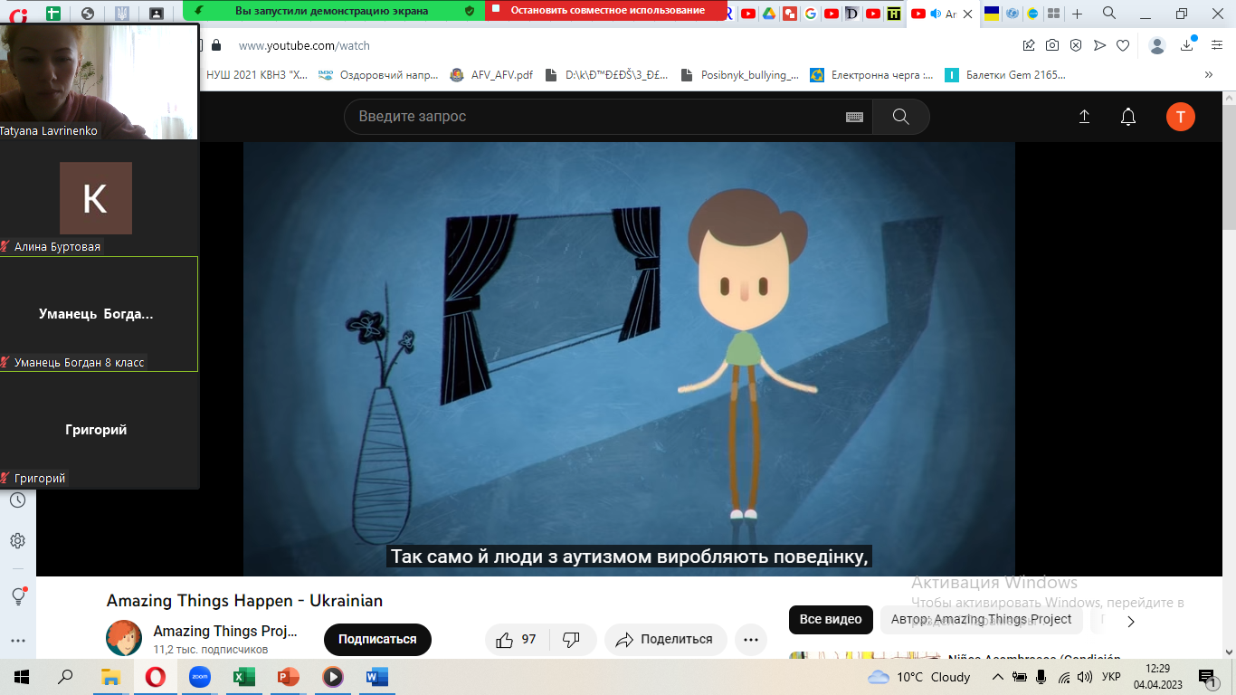Viewport: 1236px width, 695px height.
Task: Show hidden system tray icons chevron
Action: point(997,677)
